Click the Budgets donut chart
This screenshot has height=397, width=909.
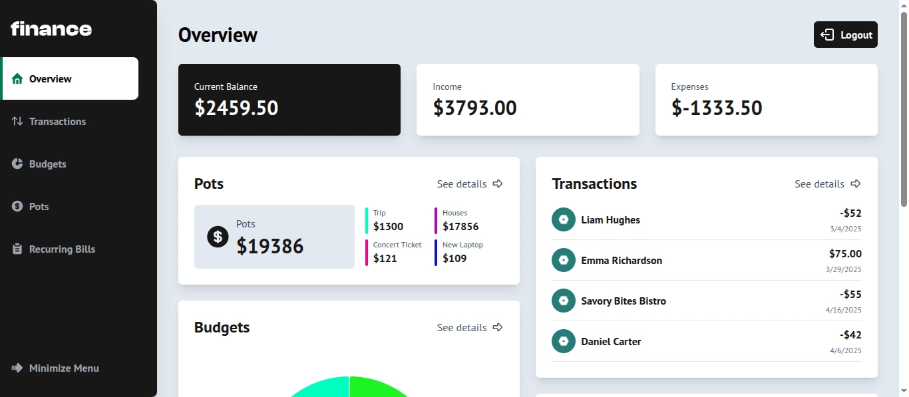(x=349, y=386)
